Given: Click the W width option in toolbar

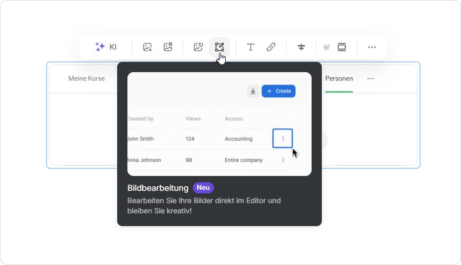Looking at the screenshot, I should [326, 48].
